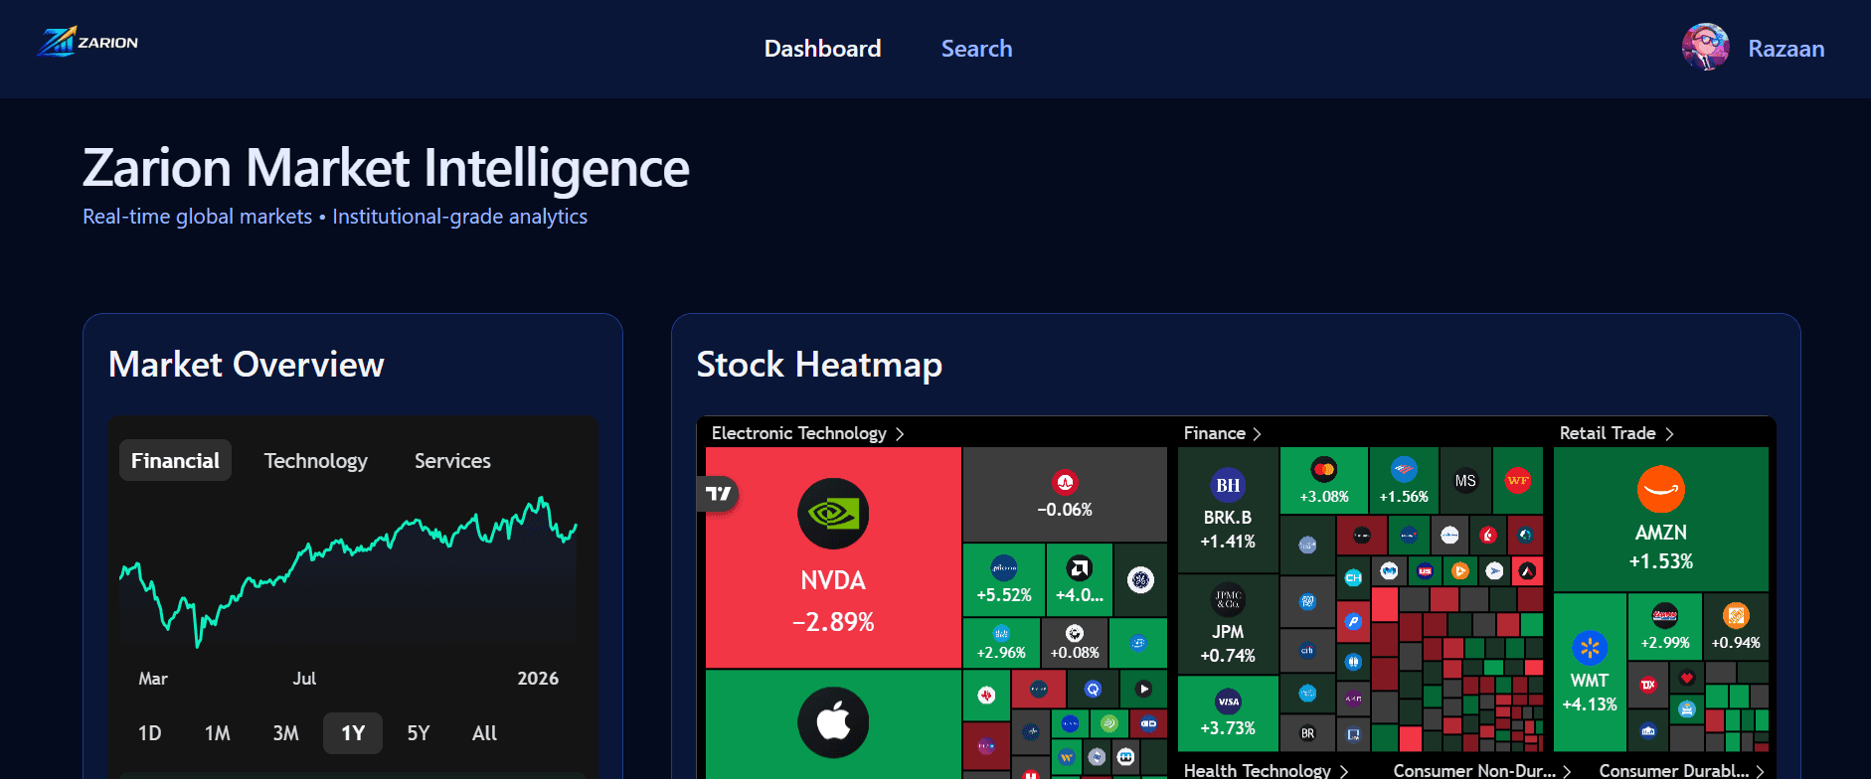Image resolution: width=1871 pixels, height=779 pixels.
Task: Click the Citi logo tile
Action: (x=1307, y=651)
